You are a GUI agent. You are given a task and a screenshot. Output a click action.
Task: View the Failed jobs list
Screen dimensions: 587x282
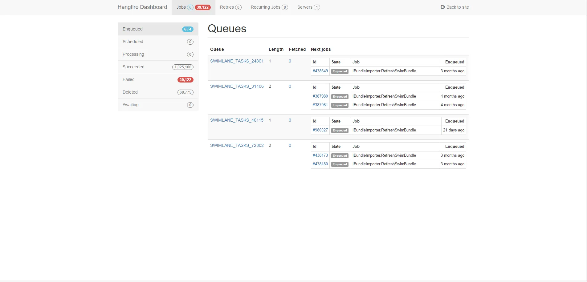(x=158, y=79)
